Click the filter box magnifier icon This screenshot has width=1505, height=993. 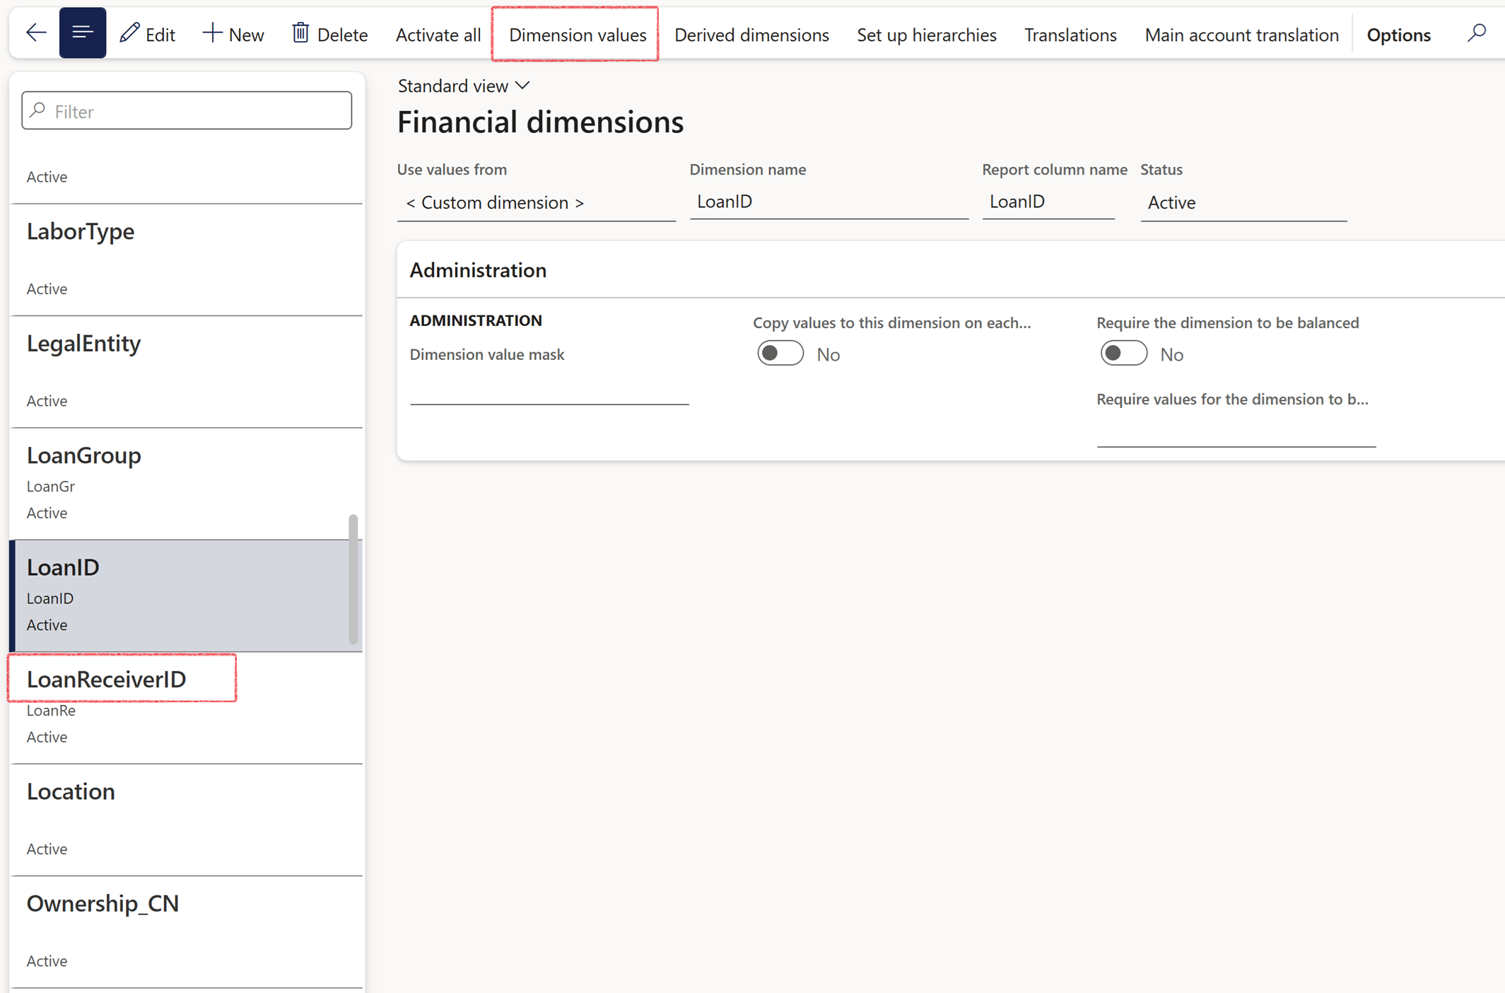(38, 110)
